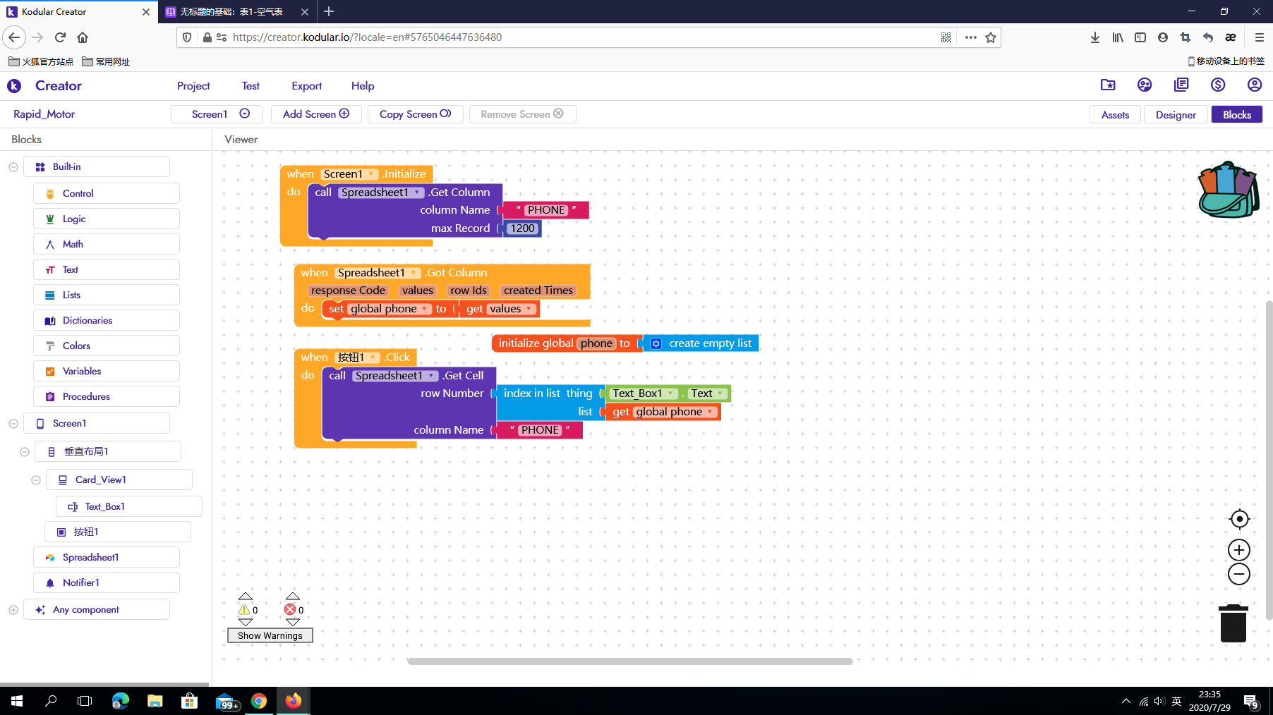Collapse the Card_View1 tree node

click(36, 480)
